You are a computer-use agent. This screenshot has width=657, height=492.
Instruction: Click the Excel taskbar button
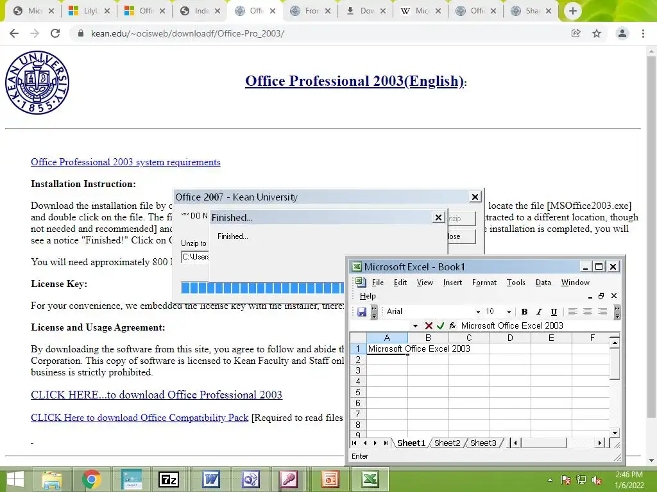coord(370,479)
